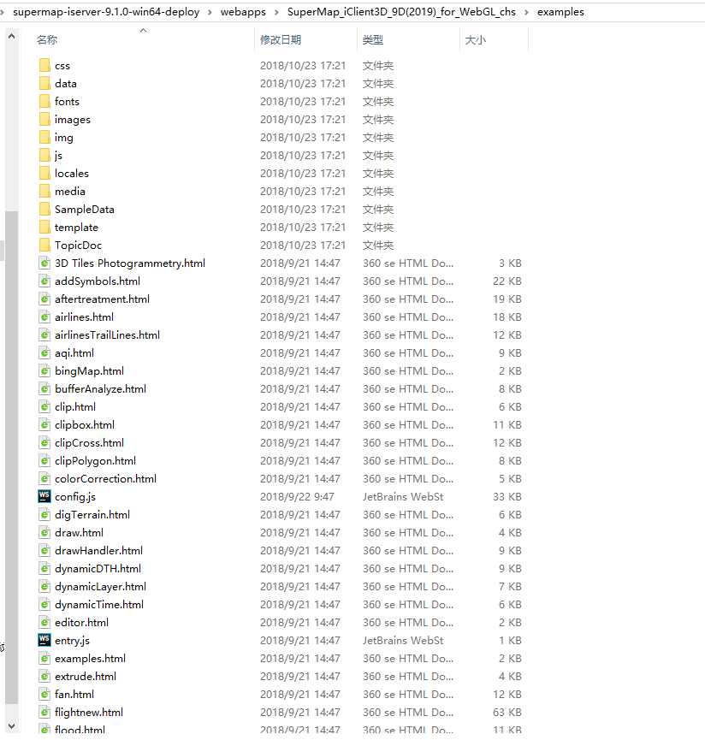Select the file clipCross.html
The height and width of the screenshot is (740, 705).
[x=89, y=442]
